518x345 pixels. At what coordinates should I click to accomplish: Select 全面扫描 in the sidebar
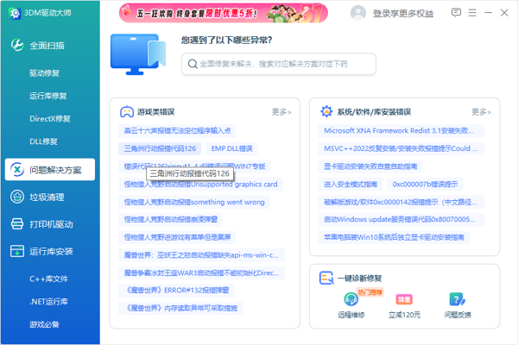coord(50,45)
